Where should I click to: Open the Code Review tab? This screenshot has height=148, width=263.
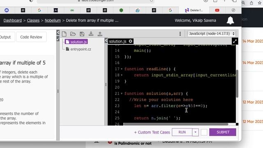point(31,37)
